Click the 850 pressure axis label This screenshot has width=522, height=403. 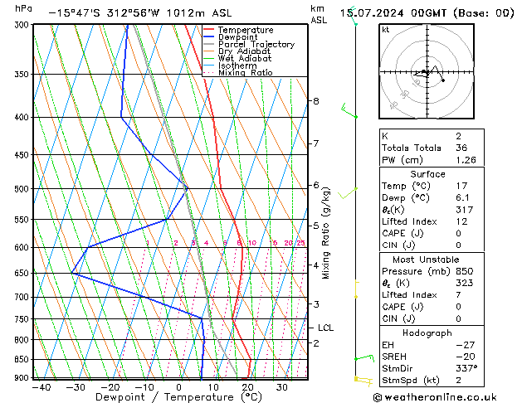tap(23, 359)
